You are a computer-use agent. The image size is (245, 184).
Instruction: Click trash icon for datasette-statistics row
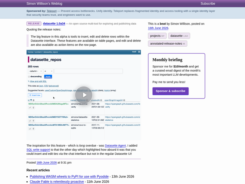[33, 121]
